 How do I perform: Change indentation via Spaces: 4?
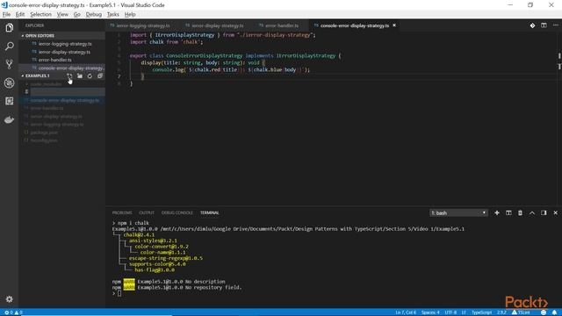pos(430,312)
